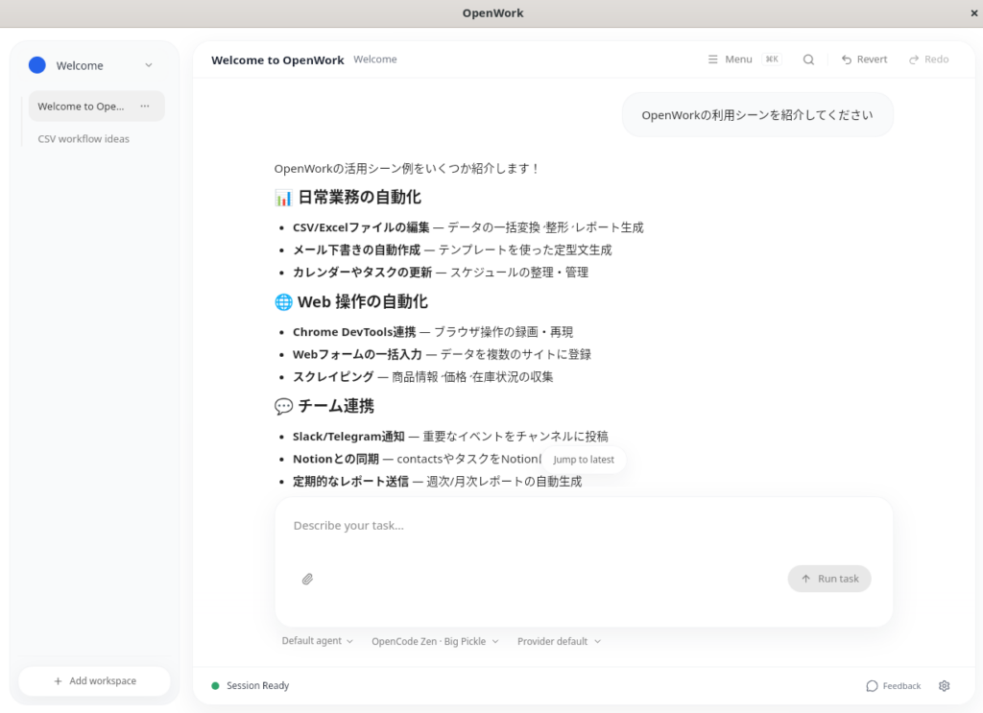Select the Welcome to OpenWork session item
The width and height of the screenshot is (983, 713).
point(82,107)
